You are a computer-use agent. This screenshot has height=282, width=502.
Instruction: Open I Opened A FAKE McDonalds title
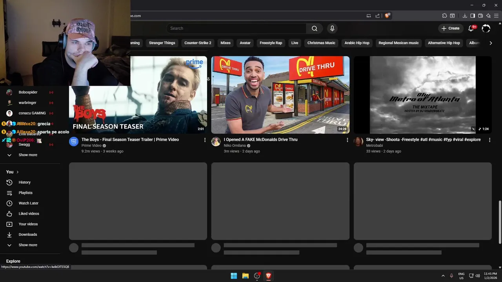[260, 139]
